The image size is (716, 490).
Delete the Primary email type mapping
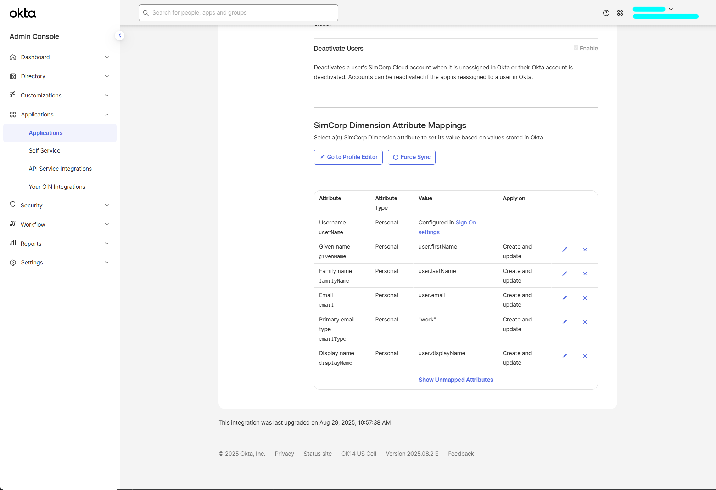(x=585, y=322)
